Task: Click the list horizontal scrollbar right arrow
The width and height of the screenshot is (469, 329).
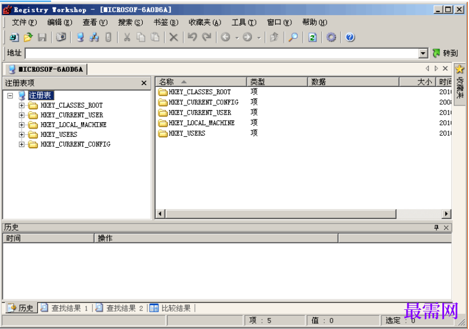Action: click(x=446, y=214)
